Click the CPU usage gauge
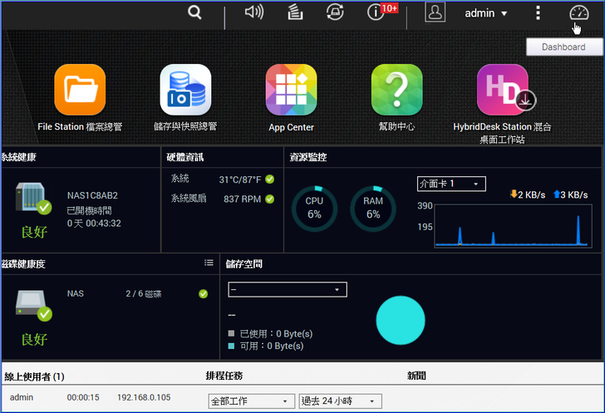The image size is (605, 413). point(314,208)
